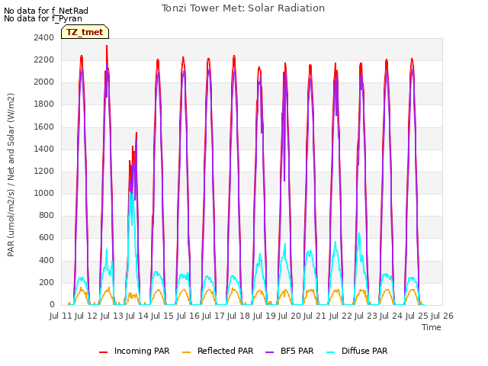This screenshot has width=488, height=366.
Task: Click the Jul 12 x-axis tick label
Action: click(x=86, y=316)
